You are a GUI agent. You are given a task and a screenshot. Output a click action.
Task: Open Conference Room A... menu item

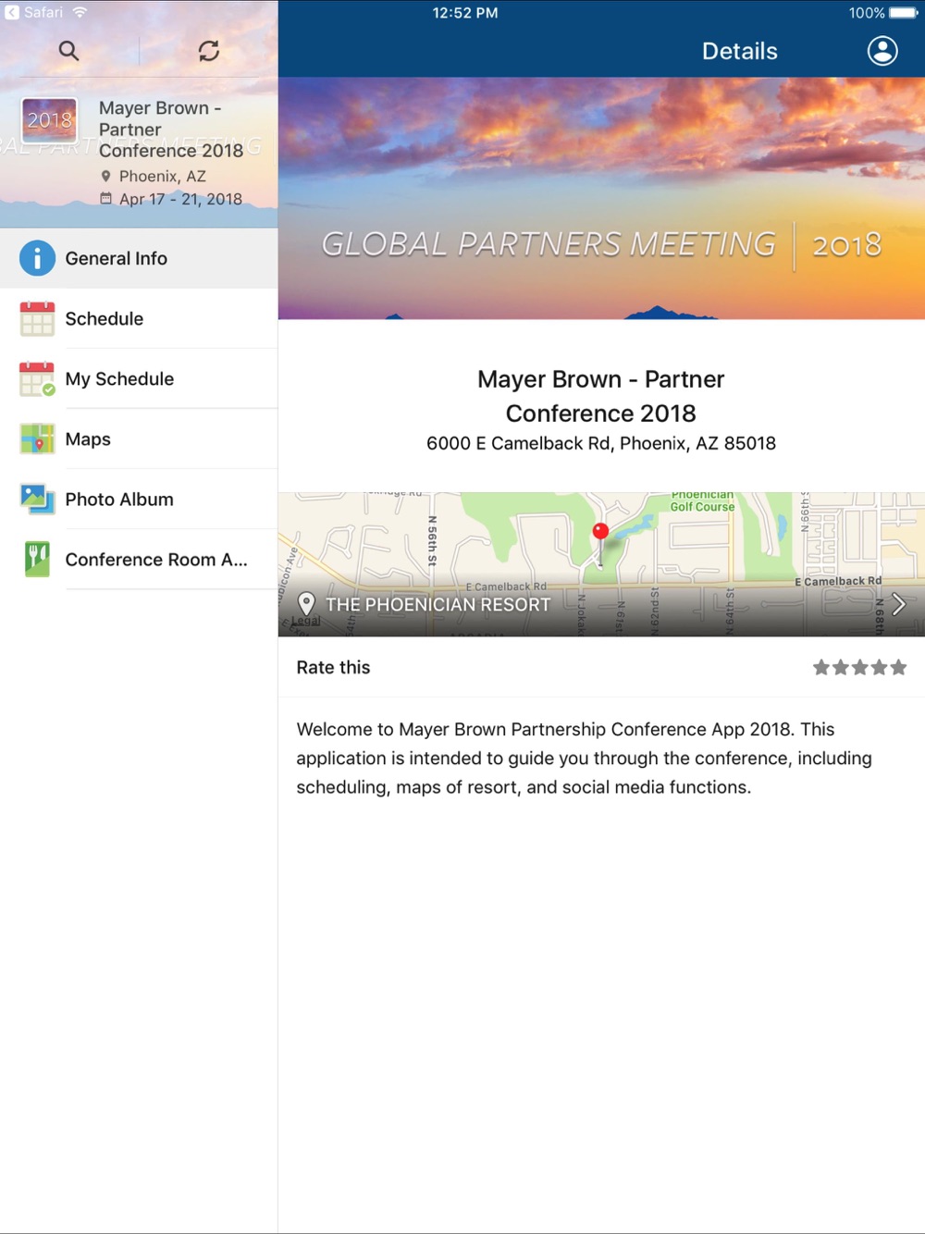[x=139, y=560]
